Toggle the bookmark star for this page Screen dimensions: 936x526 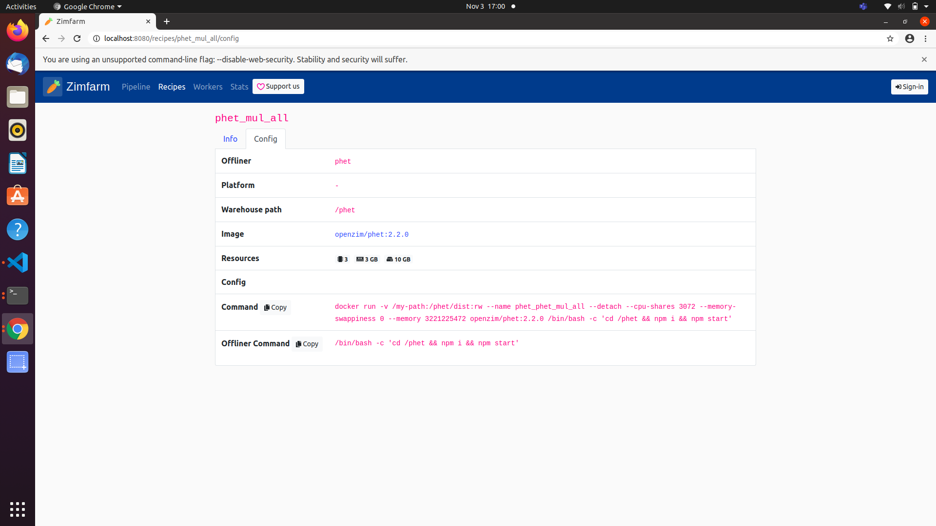(891, 38)
